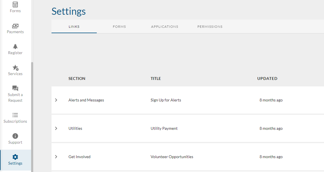Image resolution: width=324 pixels, height=172 pixels.
Task: Click the 'Alerts and Messages' section text
Action: pos(86,100)
